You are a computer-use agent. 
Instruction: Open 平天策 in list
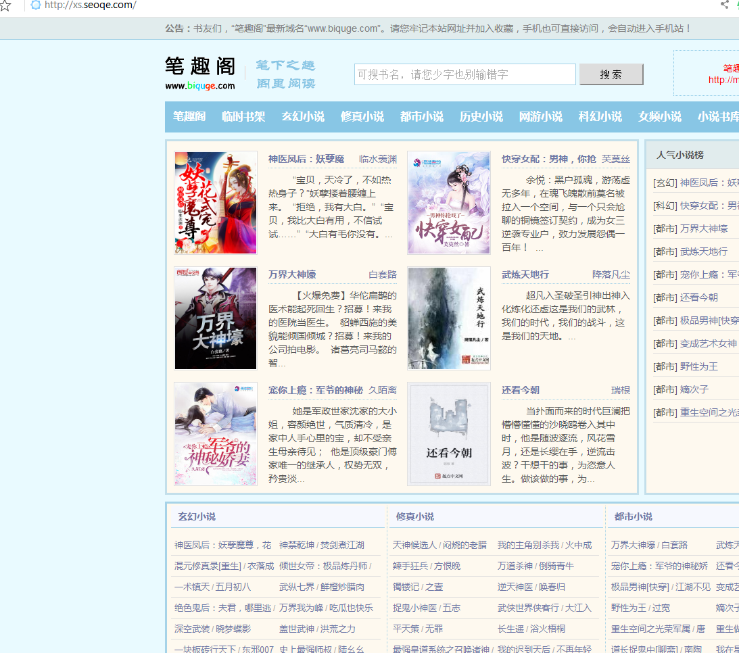click(406, 629)
